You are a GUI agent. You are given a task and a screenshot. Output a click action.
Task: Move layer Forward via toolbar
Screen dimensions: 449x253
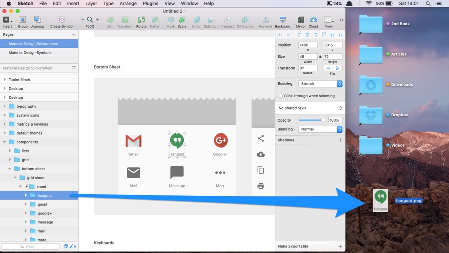(x=266, y=22)
